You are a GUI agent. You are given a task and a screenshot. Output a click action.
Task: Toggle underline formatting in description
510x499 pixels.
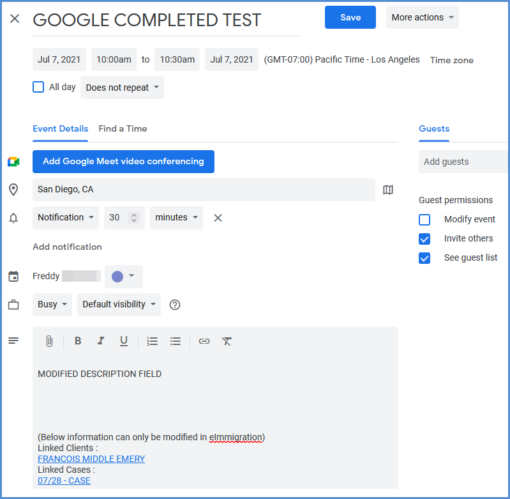tap(124, 341)
